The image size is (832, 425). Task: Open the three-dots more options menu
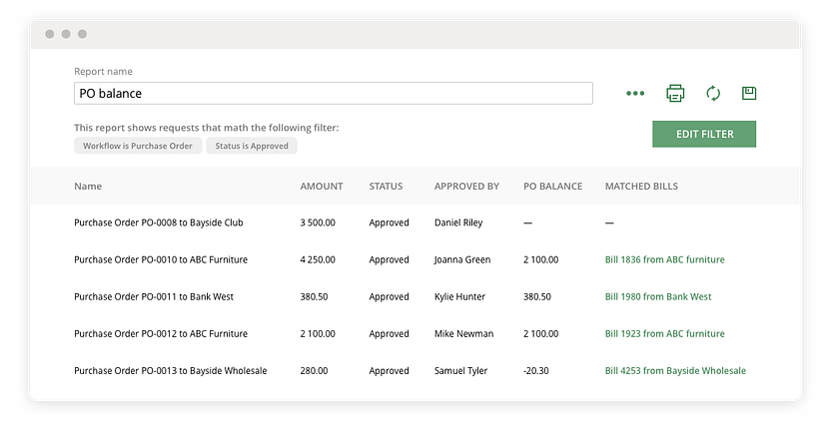(x=635, y=93)
